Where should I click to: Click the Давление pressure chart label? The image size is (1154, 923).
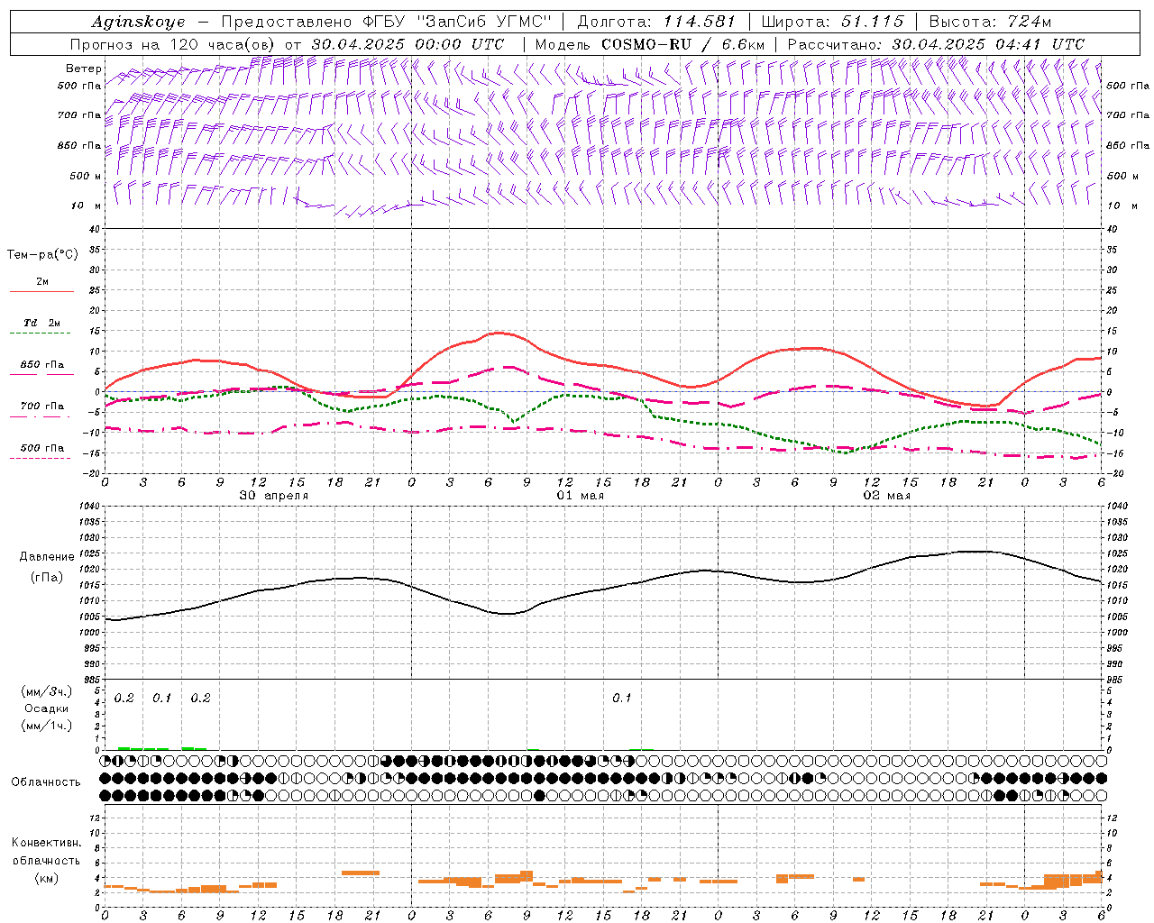[47, 557]
